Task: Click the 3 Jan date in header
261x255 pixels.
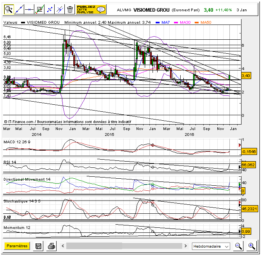Action: pos(241,10)
